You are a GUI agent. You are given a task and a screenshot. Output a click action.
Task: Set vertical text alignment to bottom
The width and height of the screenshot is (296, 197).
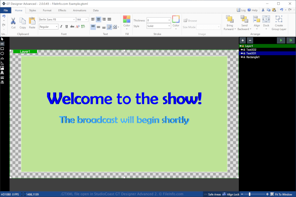[104, 27]
